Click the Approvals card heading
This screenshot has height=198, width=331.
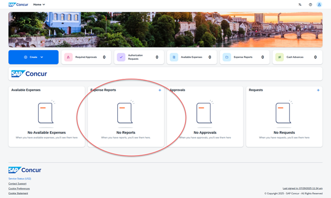point(177,90)
